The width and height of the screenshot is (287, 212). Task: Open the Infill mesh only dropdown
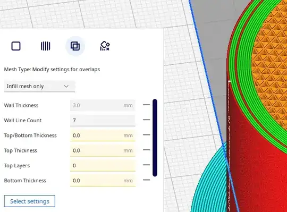click(x=39, y=86)
